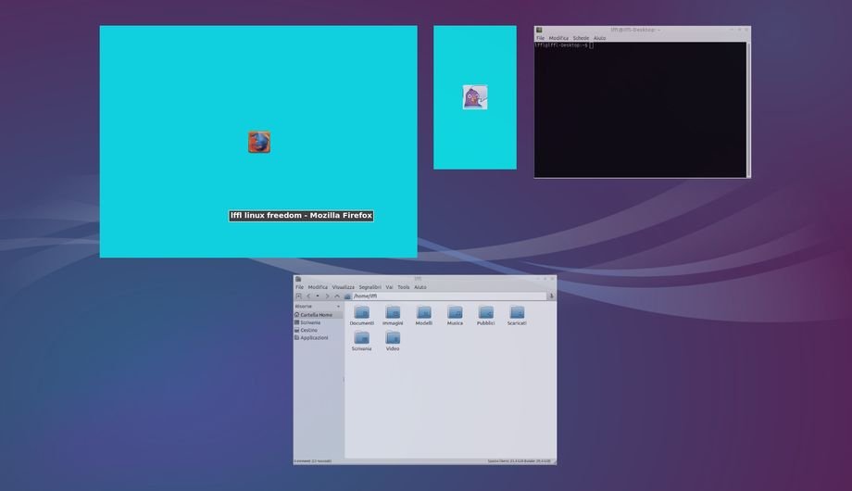Viewport: 852px width, 491px height.
Task: Open the Schede menu in the terminal
Action: pos(581,38)
